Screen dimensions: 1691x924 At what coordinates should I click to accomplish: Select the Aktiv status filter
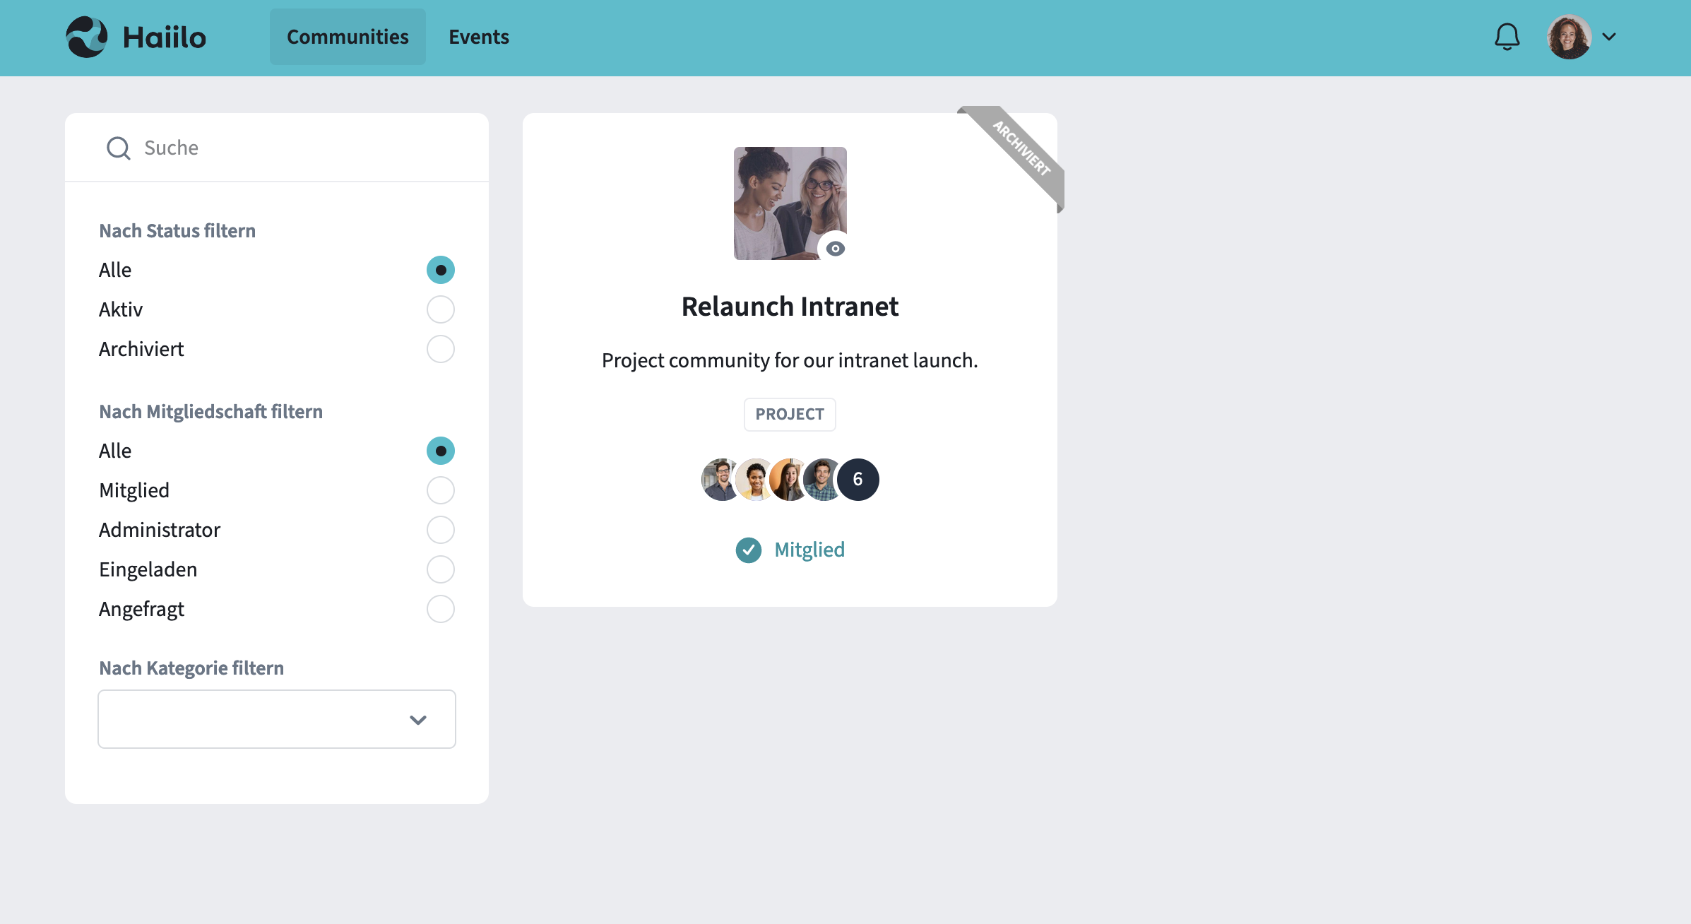click(x=441, y=309)
